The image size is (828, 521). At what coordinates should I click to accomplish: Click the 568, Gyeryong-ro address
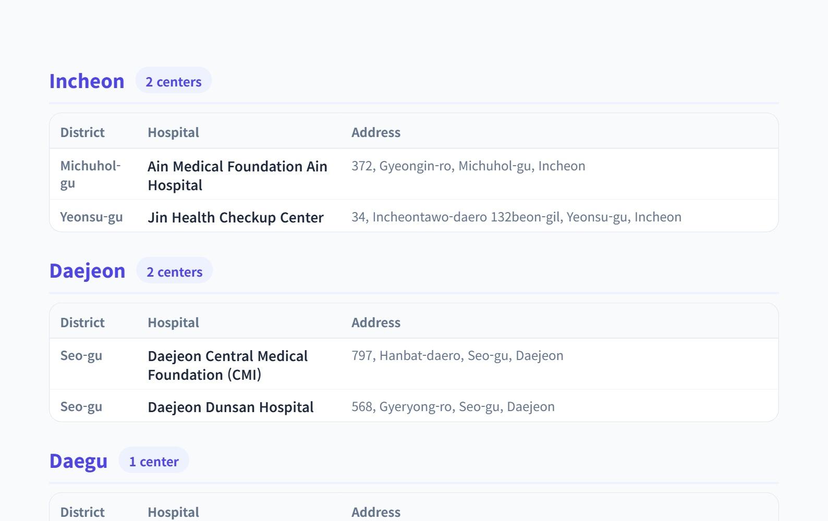coord(453,406)
